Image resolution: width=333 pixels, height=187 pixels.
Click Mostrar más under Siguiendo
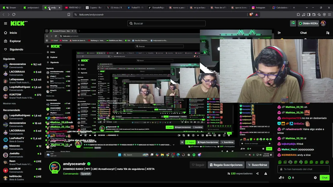coord(9,103)
